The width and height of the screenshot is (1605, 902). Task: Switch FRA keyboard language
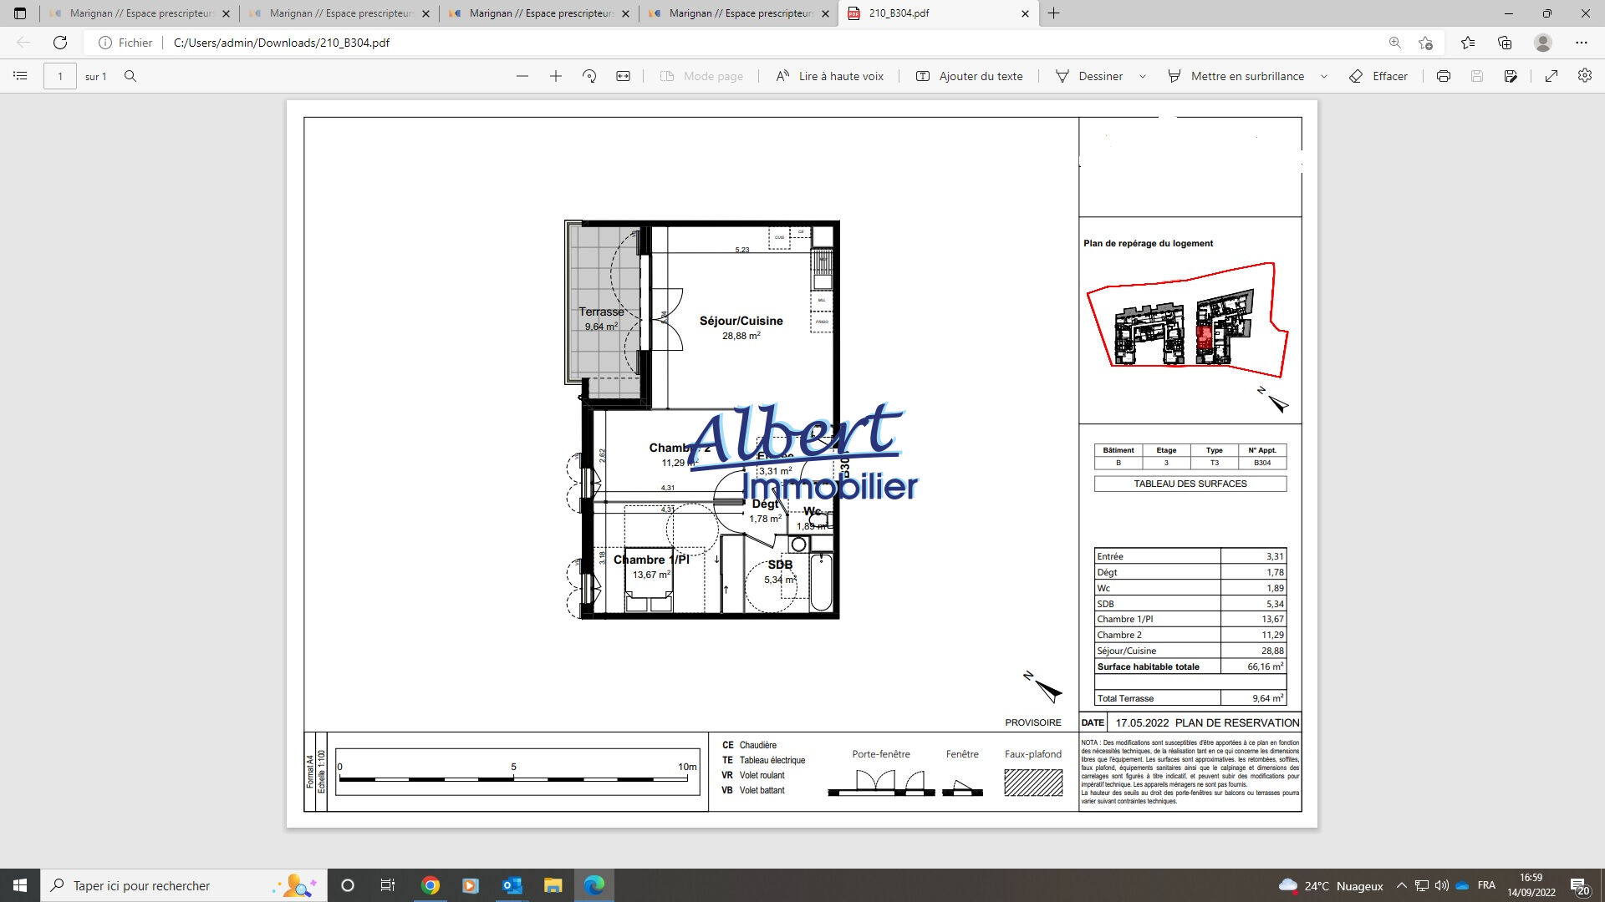[x=1486, y=885]
